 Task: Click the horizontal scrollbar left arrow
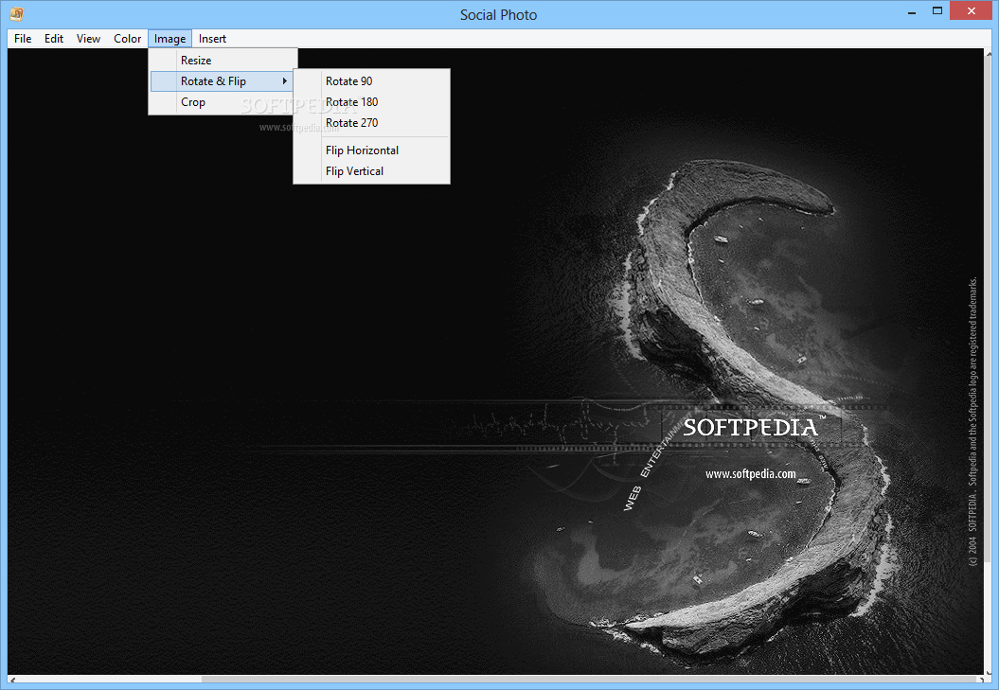pyautogui.click(x=12, y=680)
